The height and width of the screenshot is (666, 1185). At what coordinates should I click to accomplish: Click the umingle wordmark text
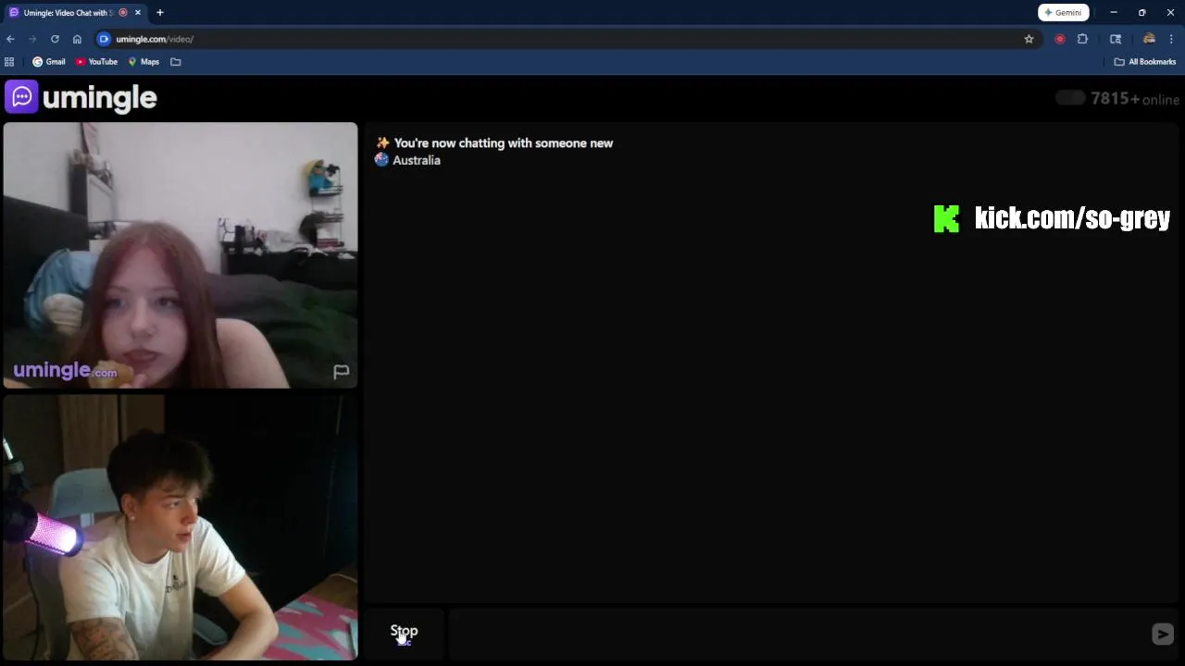point(100,98)
